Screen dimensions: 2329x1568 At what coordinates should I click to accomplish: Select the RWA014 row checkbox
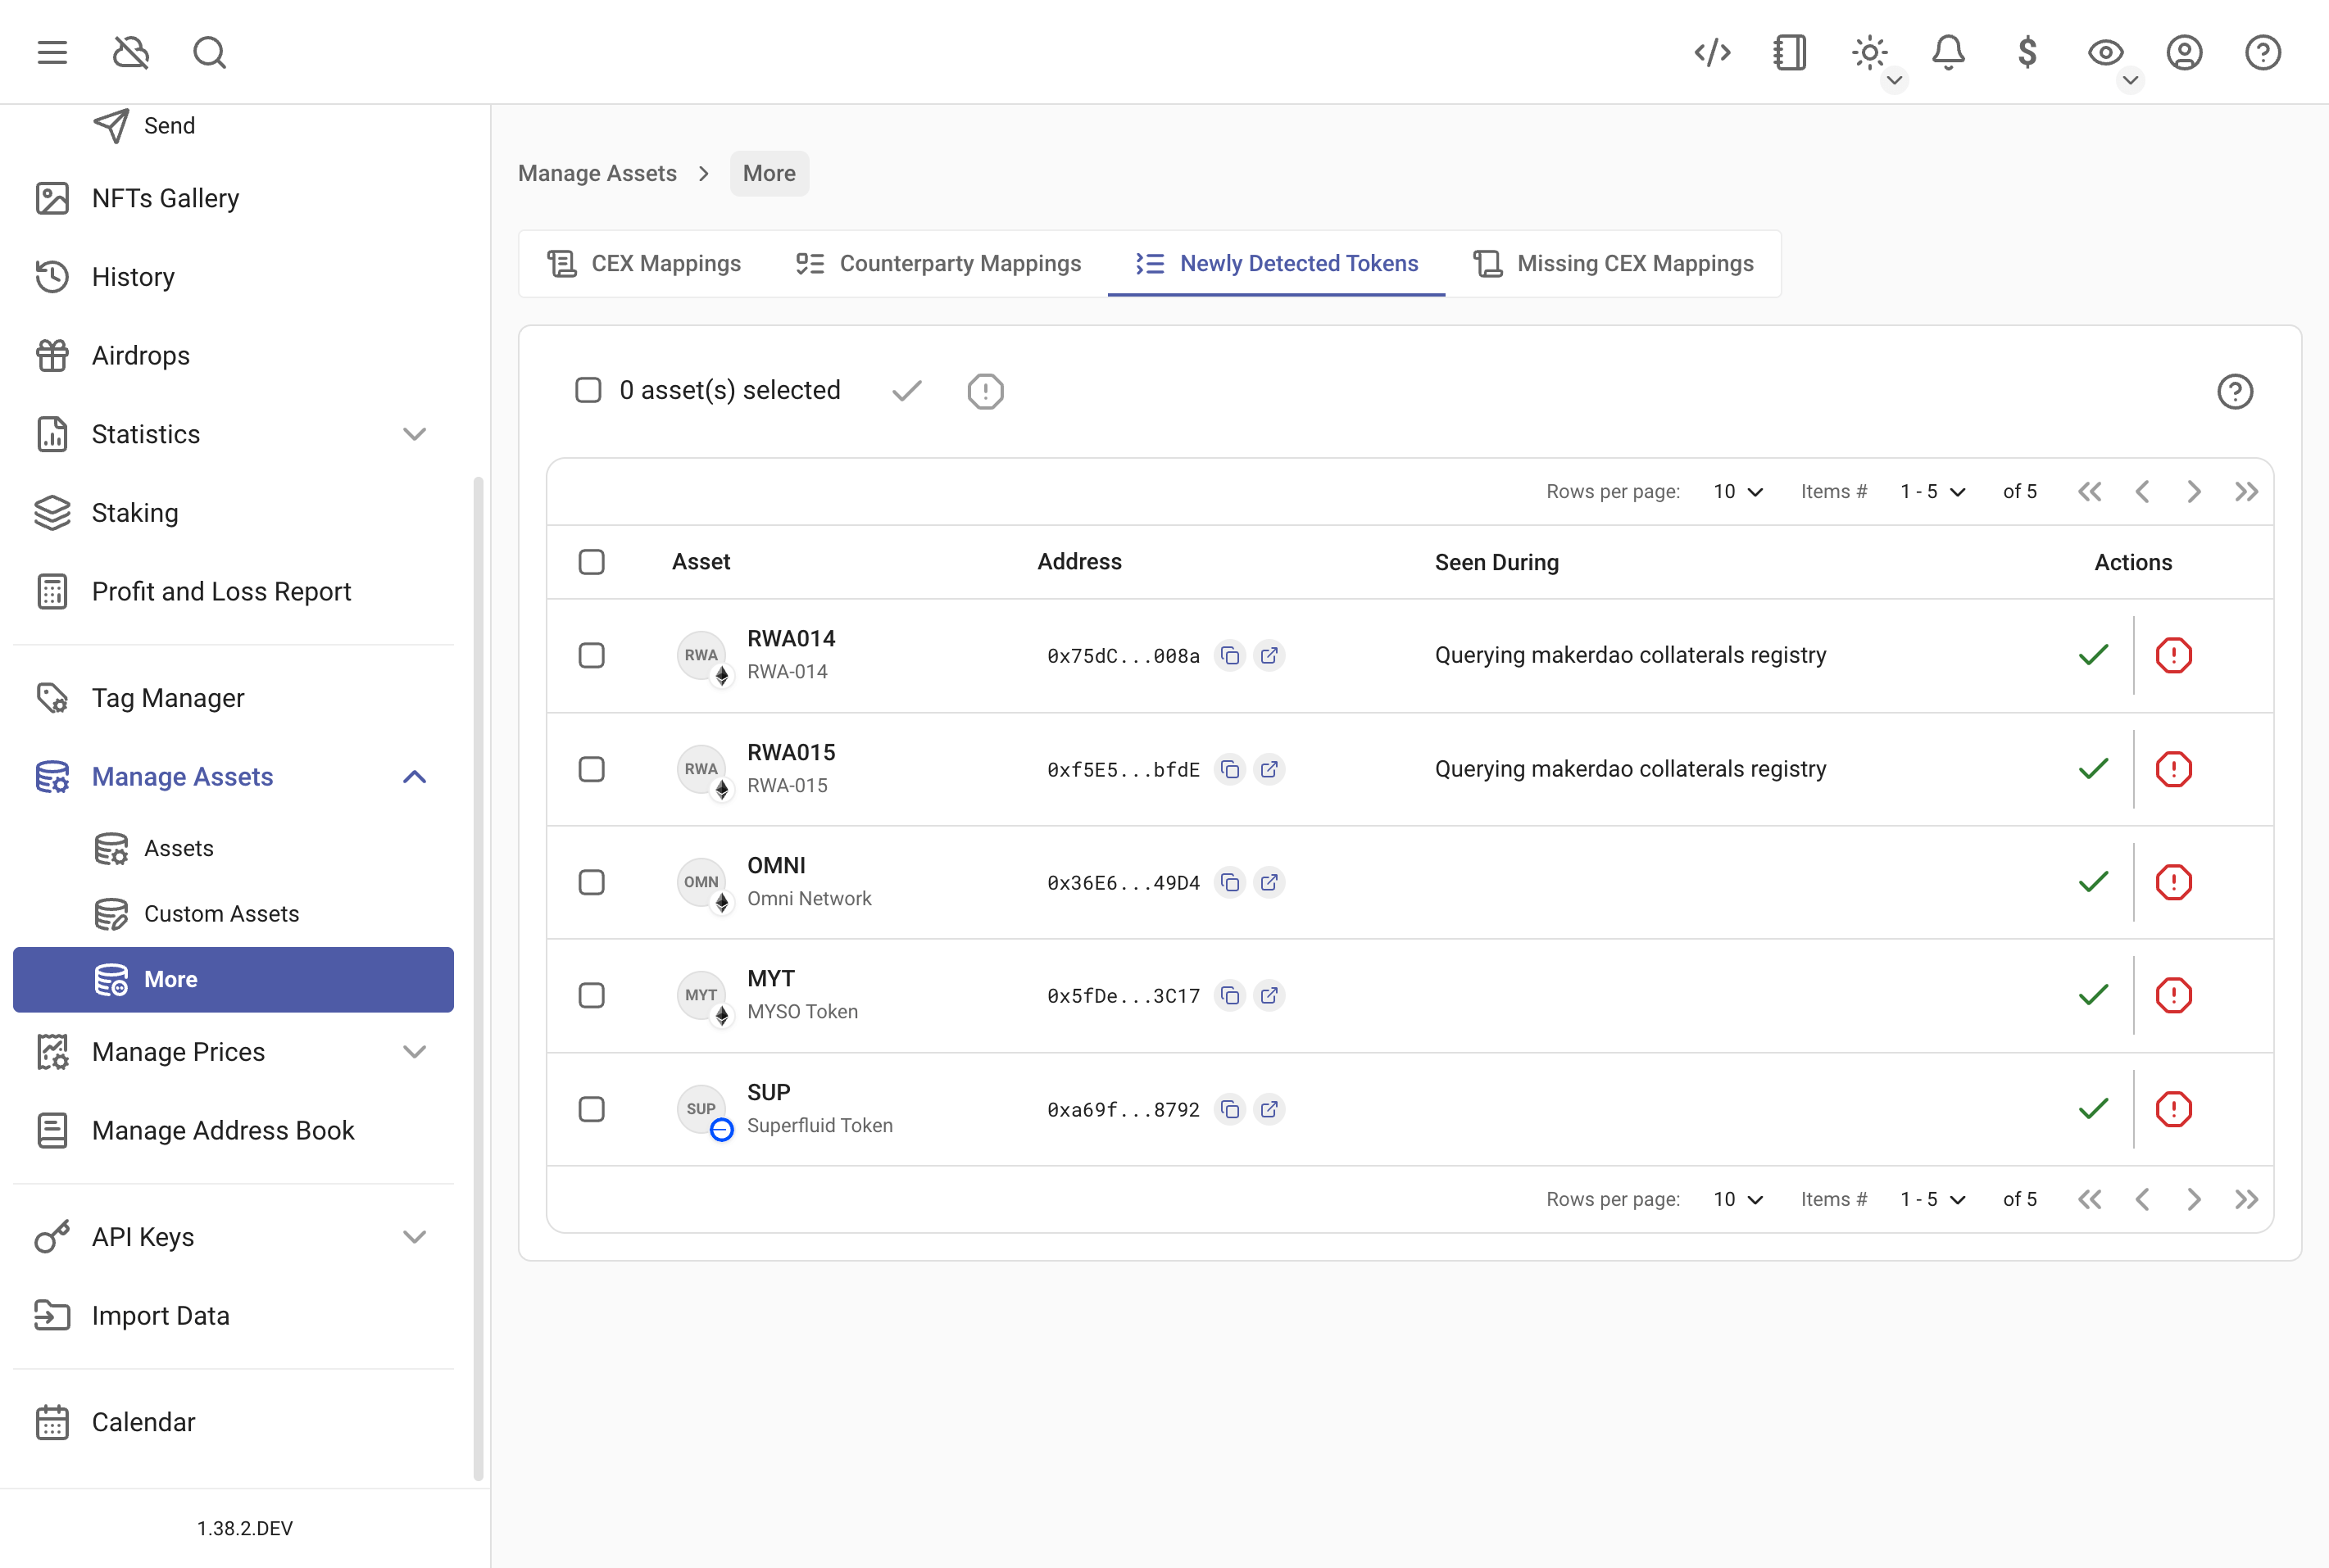[x=591, y=656]
